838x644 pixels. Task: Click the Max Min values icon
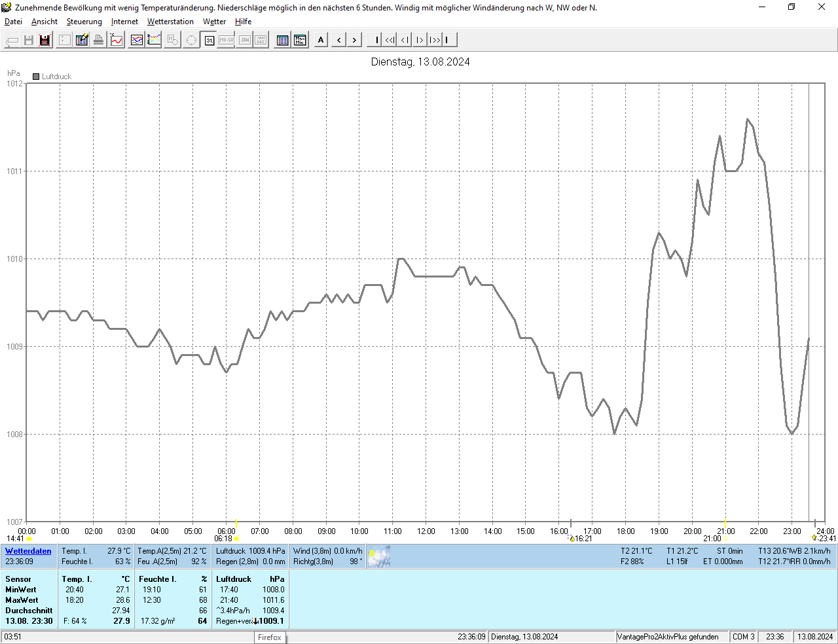tap(300, 40)
